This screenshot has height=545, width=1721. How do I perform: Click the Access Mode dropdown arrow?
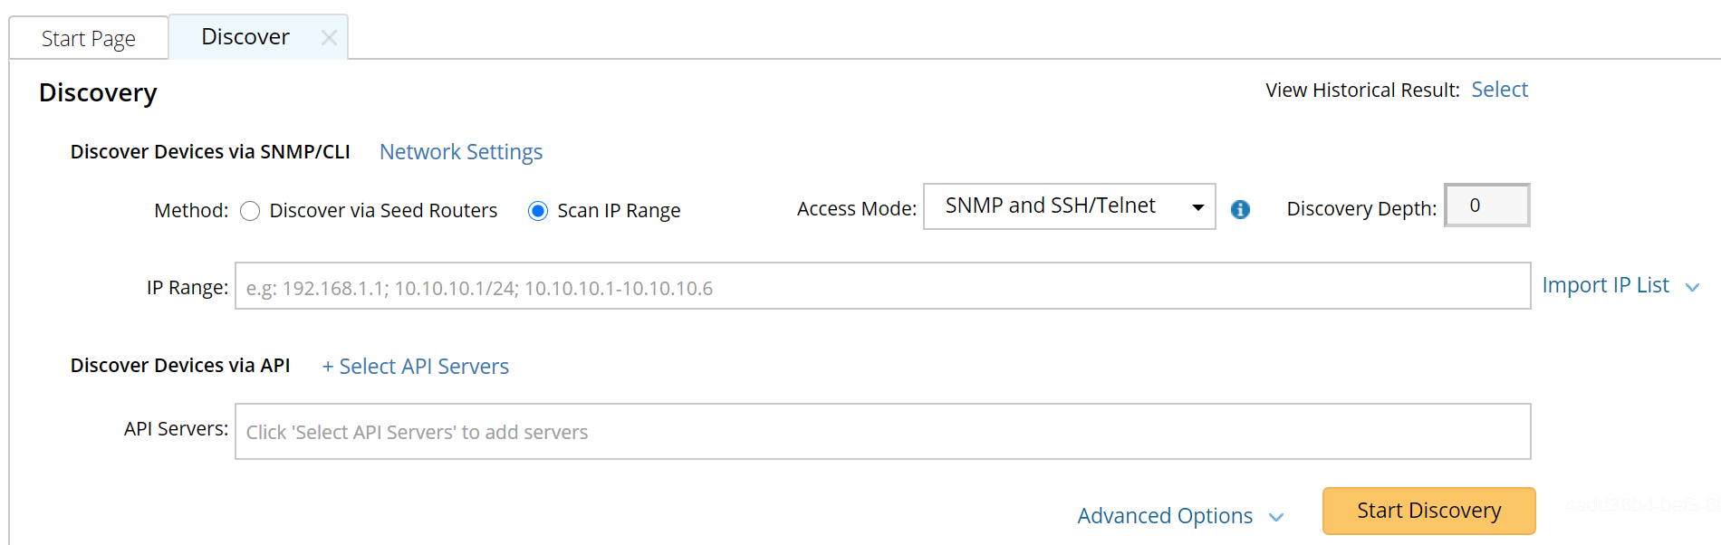[1197, 207]
